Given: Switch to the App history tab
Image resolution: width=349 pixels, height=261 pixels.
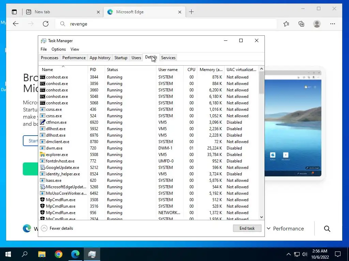Looking at the screenshot, I should click(100, 58).
